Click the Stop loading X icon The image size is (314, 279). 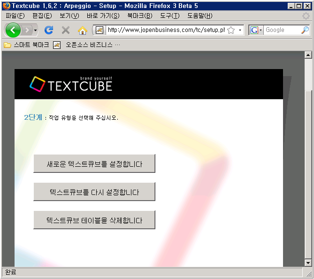point(66,30)
